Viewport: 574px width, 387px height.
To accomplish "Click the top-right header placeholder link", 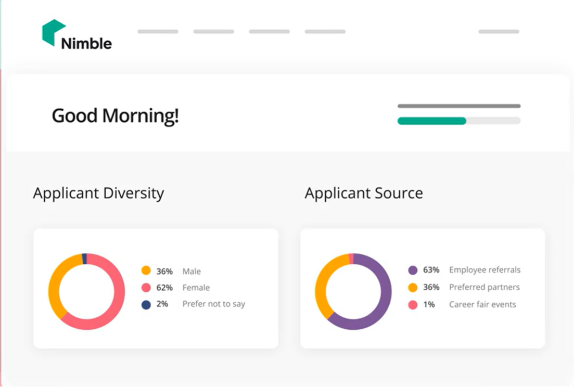I will [499, 32].
